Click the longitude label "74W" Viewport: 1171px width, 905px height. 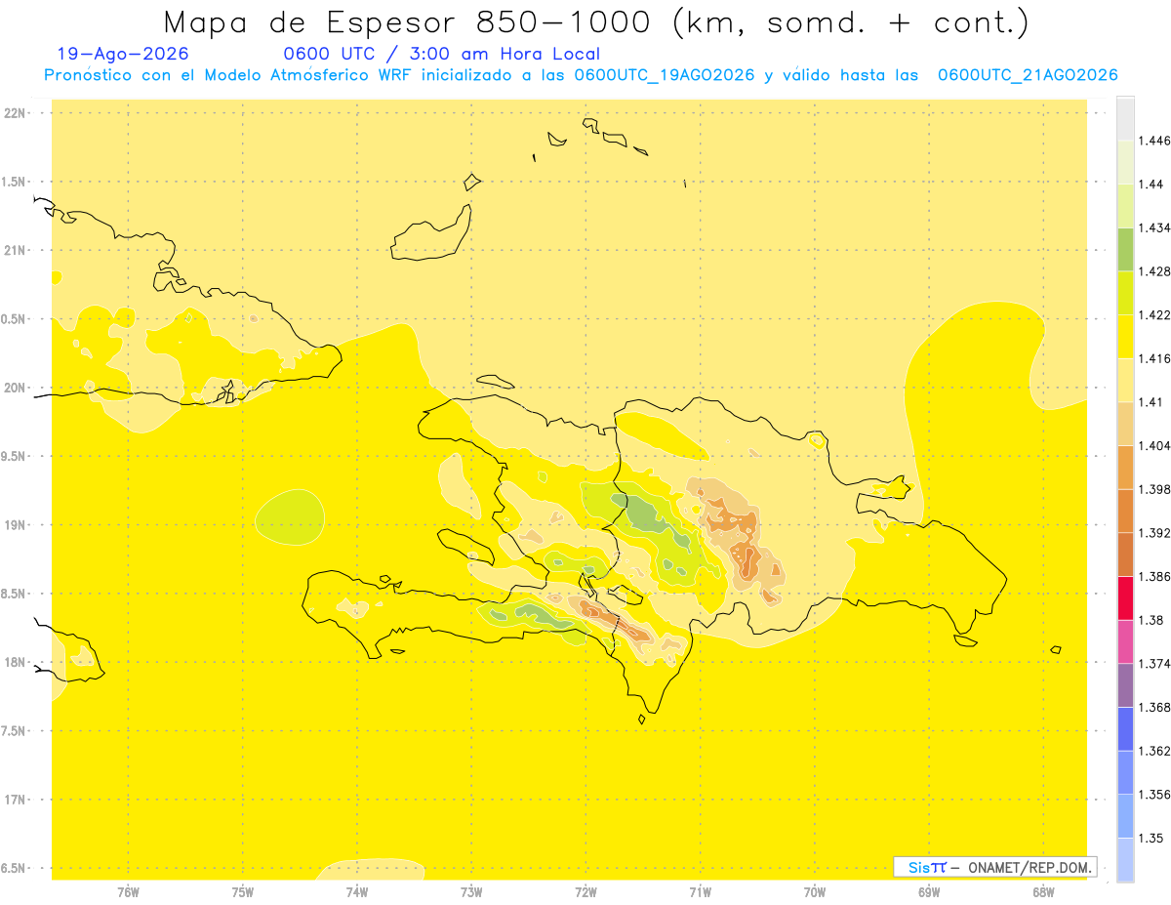tap(356, 891)
